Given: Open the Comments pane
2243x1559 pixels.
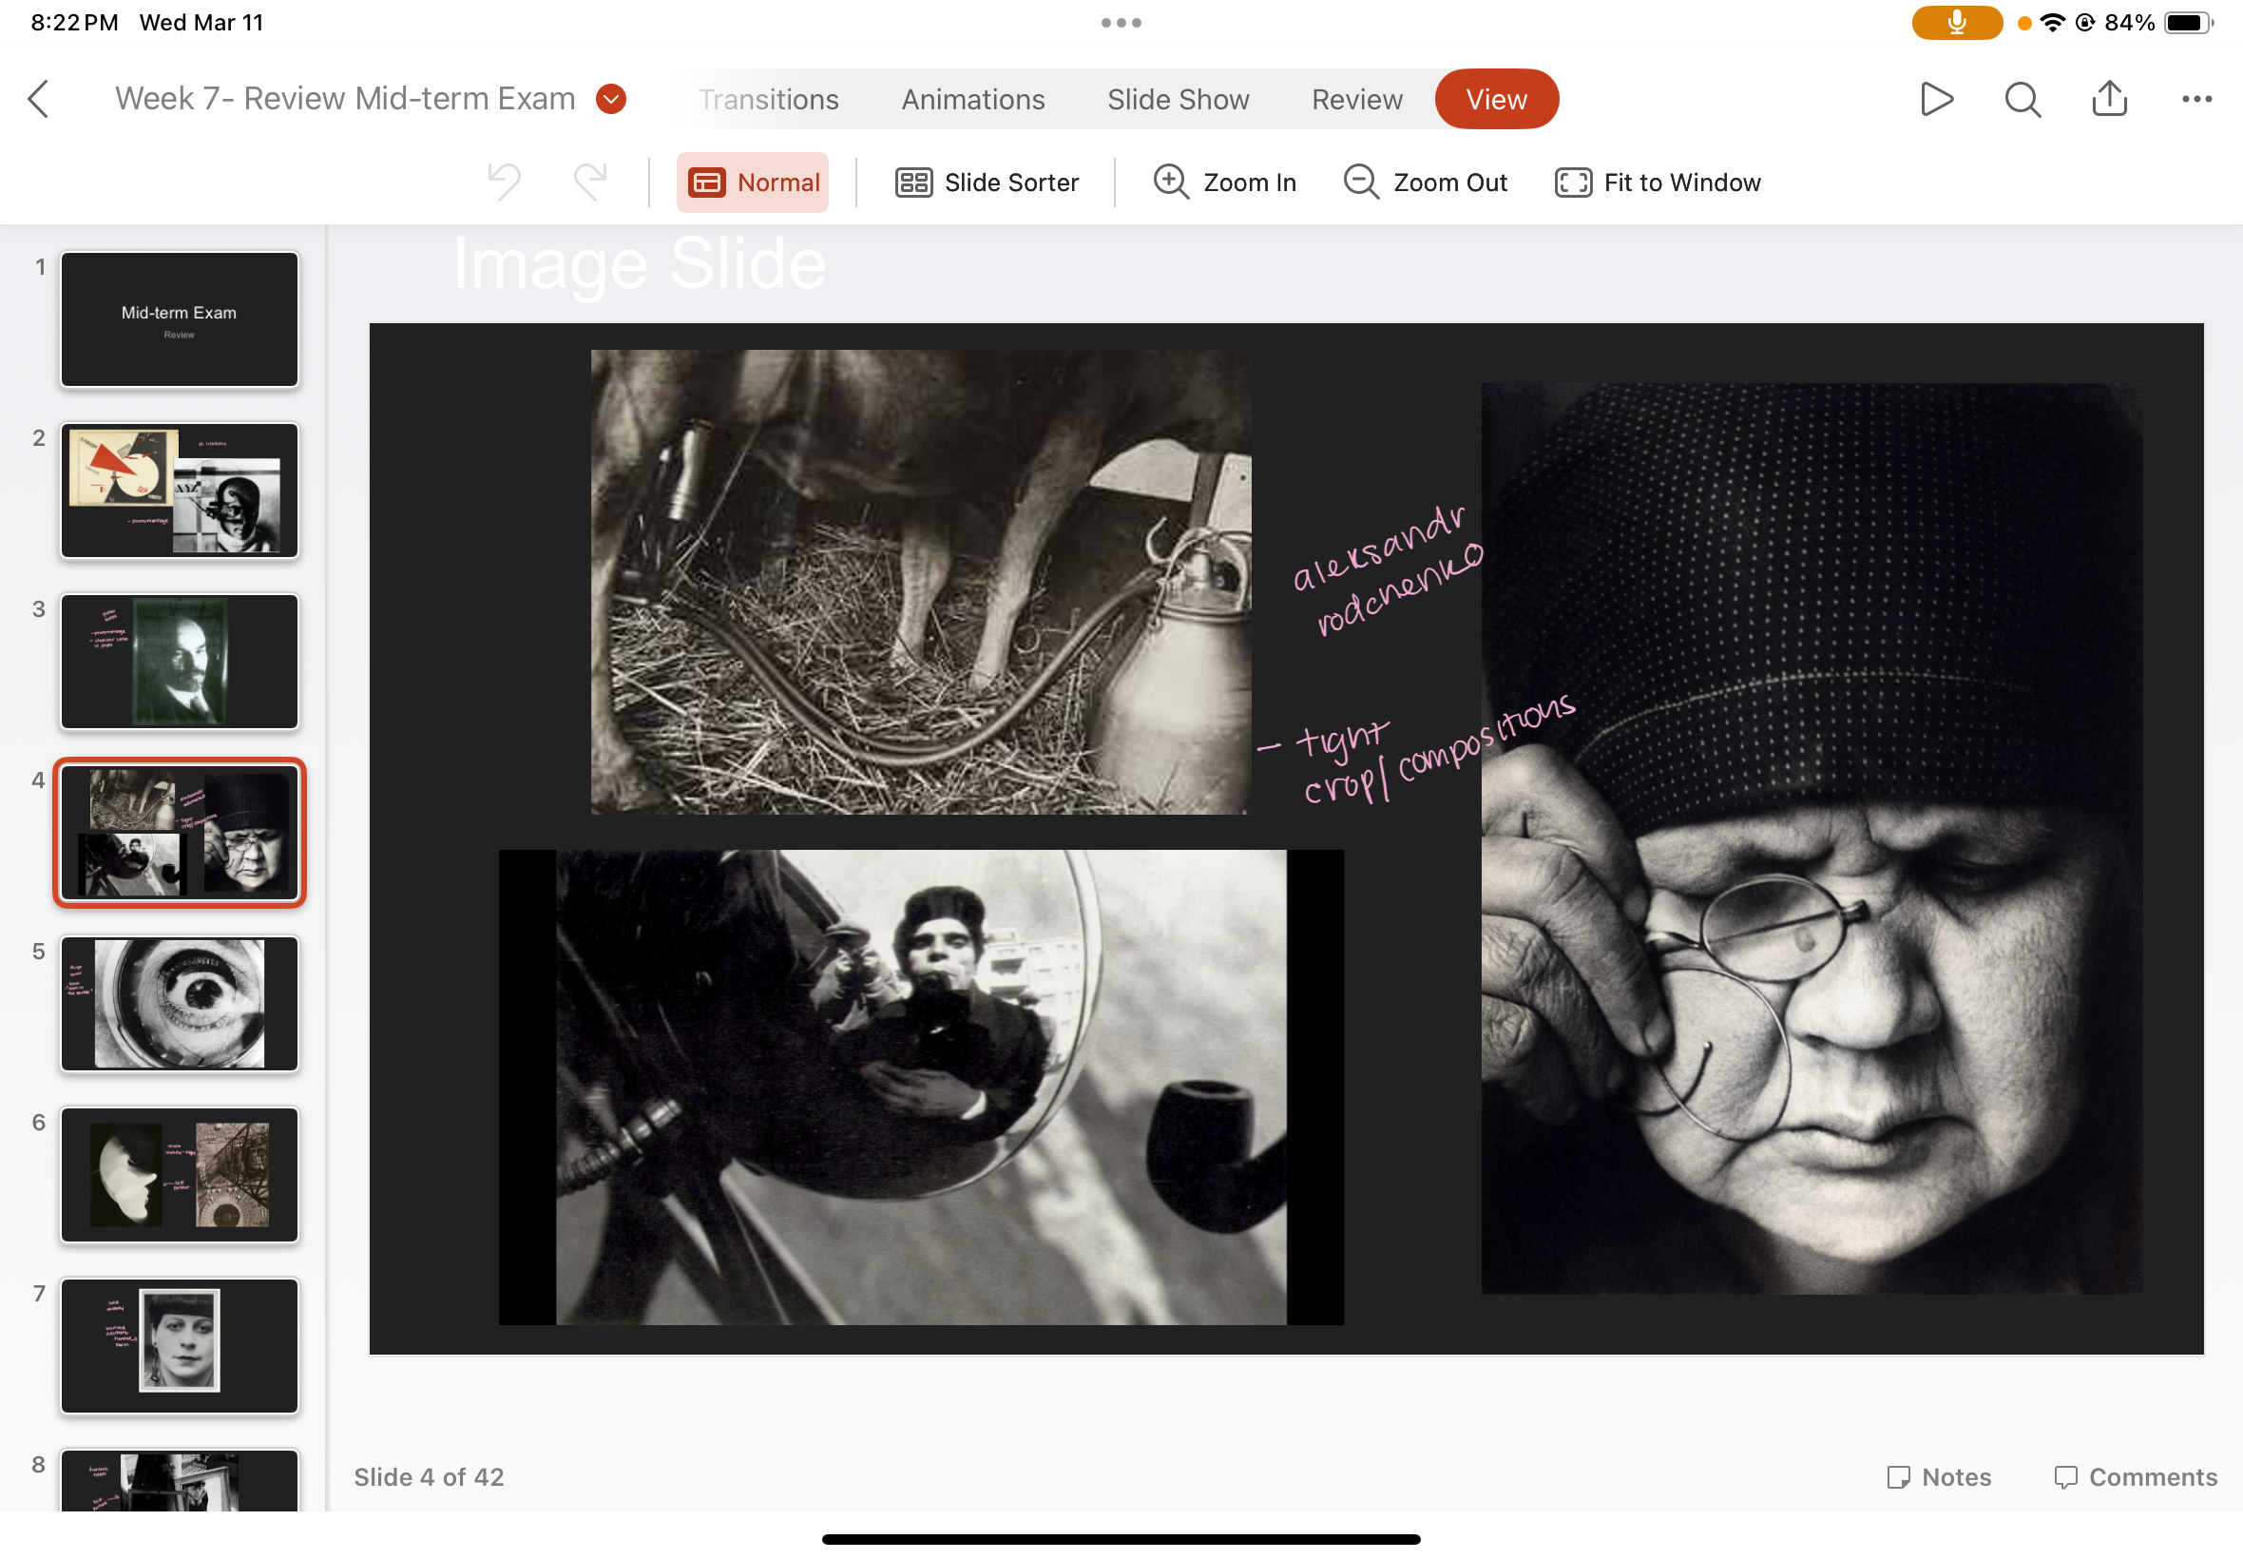Looking at the screenshot, I should pos(2136,1476).
